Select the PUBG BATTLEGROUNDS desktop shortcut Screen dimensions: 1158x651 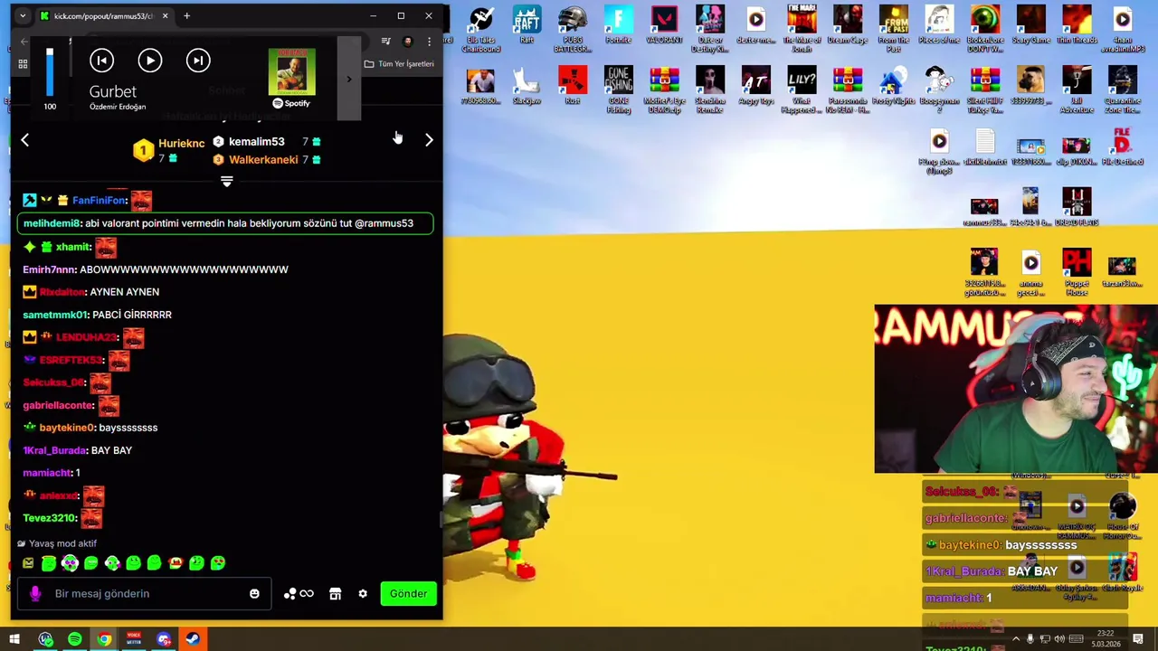(573, 29)
